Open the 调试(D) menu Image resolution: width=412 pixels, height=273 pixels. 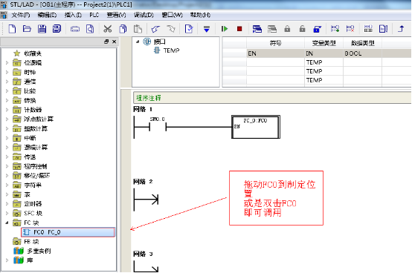click(144, 15)
